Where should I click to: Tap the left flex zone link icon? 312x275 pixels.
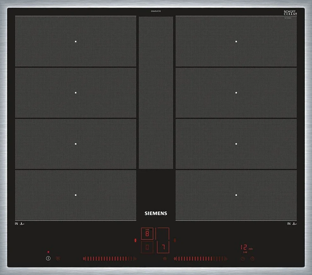click(136, 240)
